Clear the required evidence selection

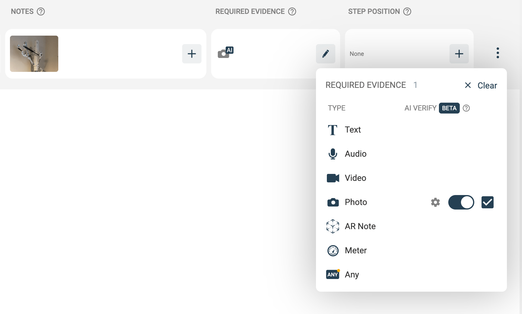(x=487, y=85)
